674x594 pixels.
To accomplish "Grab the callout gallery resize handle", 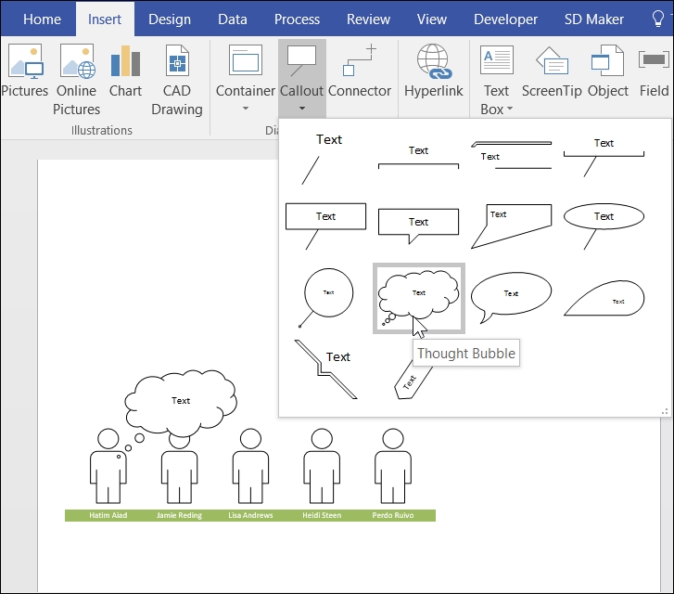I will pos(665,411).
